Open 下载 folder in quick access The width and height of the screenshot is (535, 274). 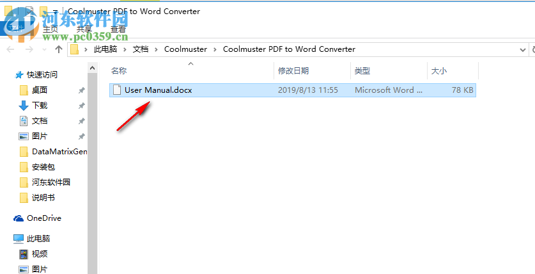point(40,106)
